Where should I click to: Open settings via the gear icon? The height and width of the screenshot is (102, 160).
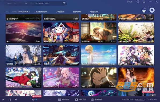144,2
